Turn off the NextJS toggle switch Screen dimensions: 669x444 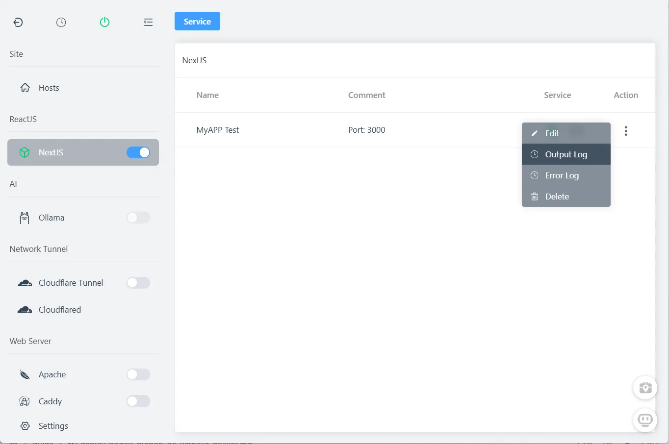(x=138, y=152)
